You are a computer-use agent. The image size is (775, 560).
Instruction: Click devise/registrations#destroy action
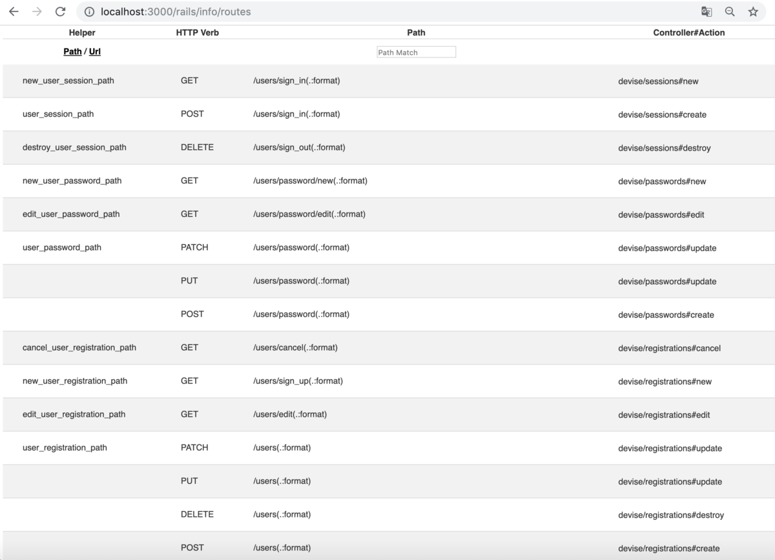coord(671,515)
